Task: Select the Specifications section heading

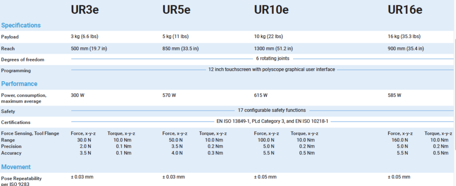Action: click(x=21, y=25)
